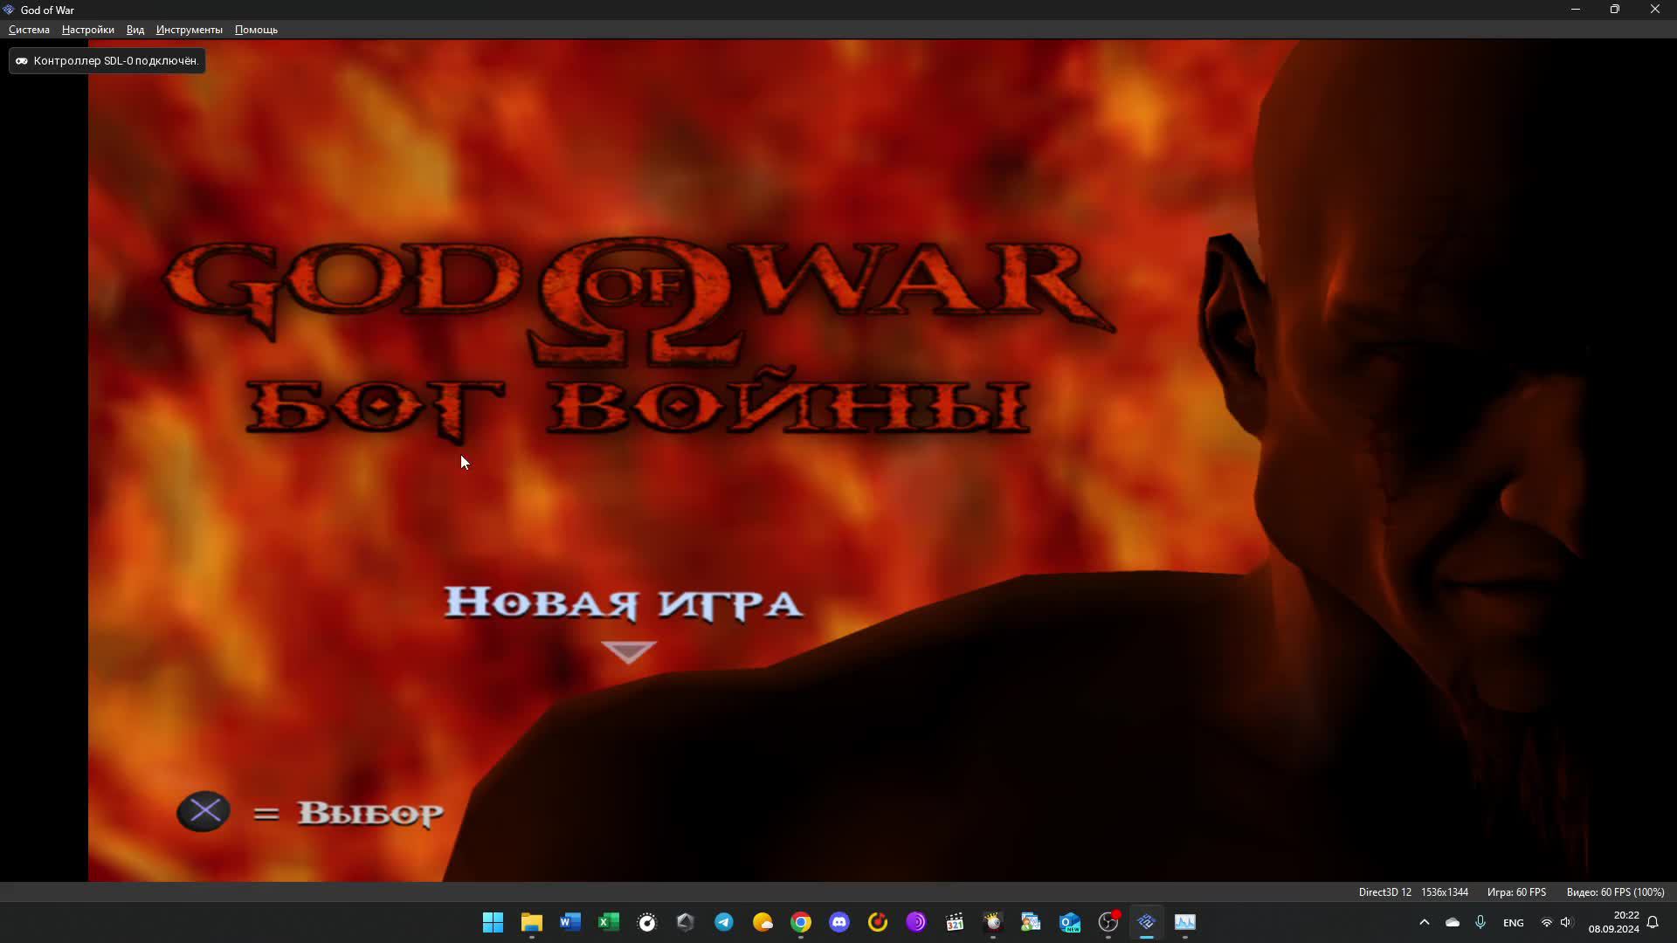This screenshot has height=943, width=1677.
Task: Open the Инструменты menu
Action: tap(189, 30)
